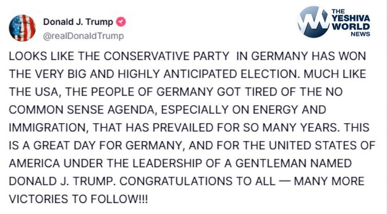Click the flag-painted profile avatar
Screen dimensions: 387x214
tap(22, 28)
